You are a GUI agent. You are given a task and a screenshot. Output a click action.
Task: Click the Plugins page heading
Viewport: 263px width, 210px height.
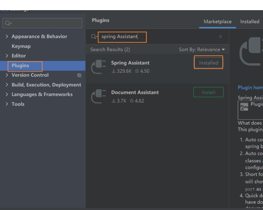[x=101, y=20]
